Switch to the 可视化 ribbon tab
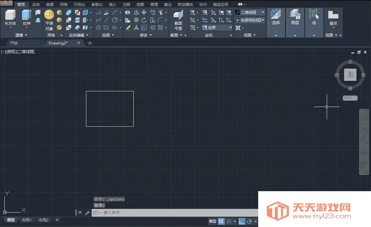This screenshot has height=227, width=371. (x=79, y=5)
